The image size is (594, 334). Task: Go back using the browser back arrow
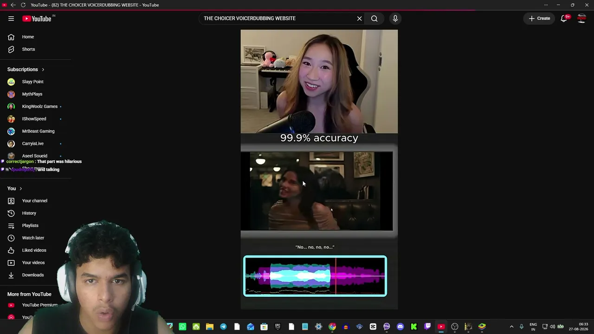tap(13, 5)
